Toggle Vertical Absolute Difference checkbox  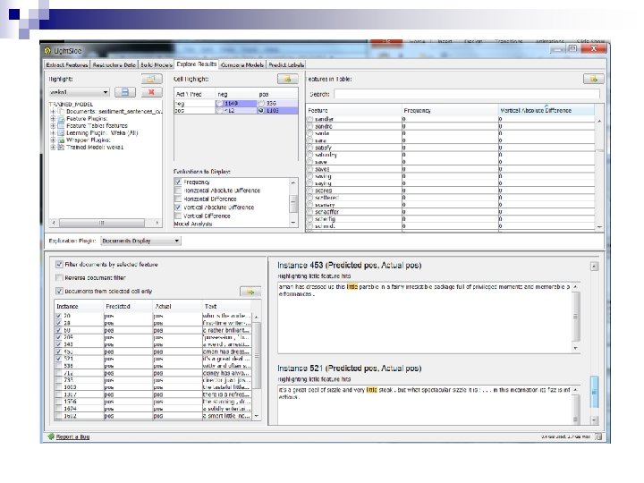(178, 208)
